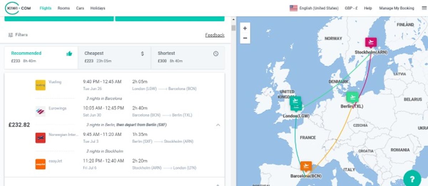Click the Stockholm airport map marker
This screenshot has height=186, width=428.
pos(371,42)
